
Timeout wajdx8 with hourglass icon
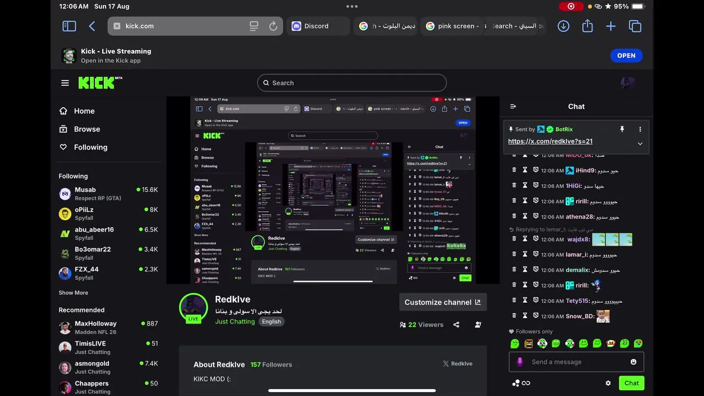coord(525,239)
